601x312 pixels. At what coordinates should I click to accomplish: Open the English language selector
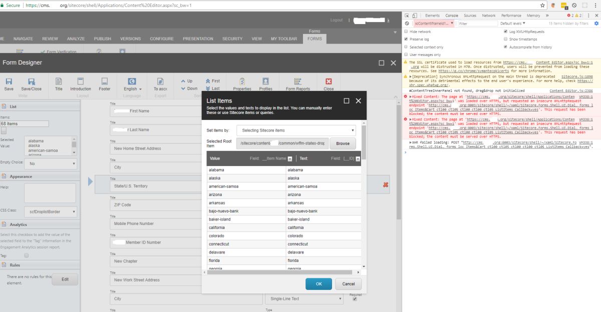point(132,83)
